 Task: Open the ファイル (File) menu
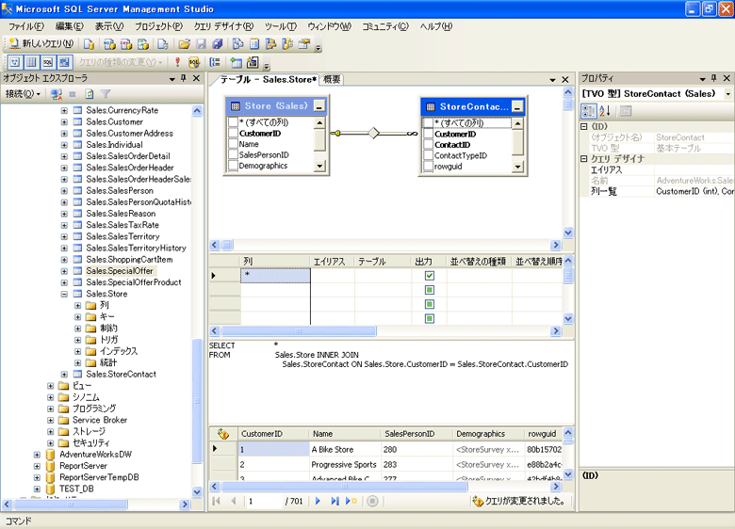coord(26,26)
